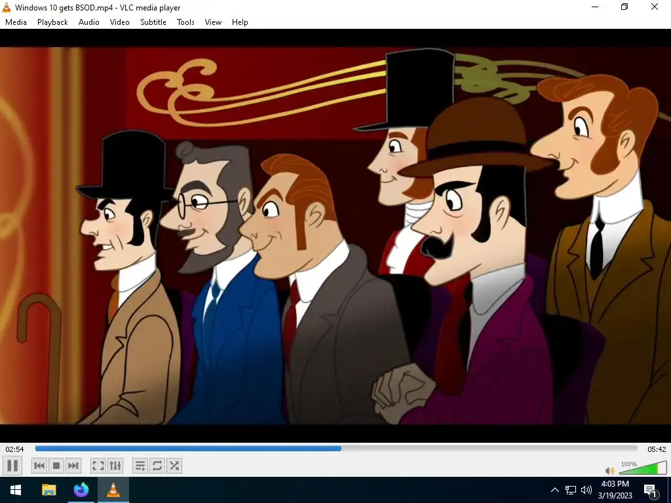Open the Tools menu
The width and height of the screenshot is (671, 503).
click(185, 22)
